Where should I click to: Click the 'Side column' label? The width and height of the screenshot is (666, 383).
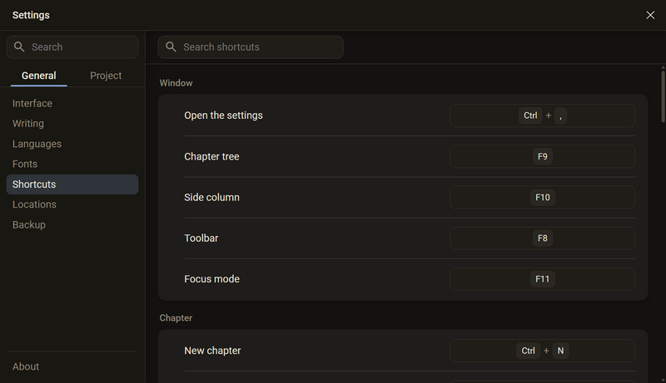(211, 198)
